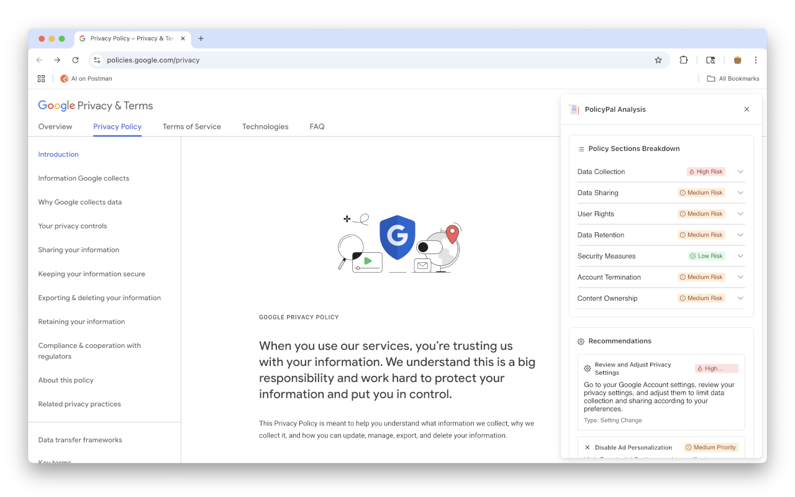Click the browser forward arrow
The width and height of the screenshot is (795, 497).
(57, 60)
